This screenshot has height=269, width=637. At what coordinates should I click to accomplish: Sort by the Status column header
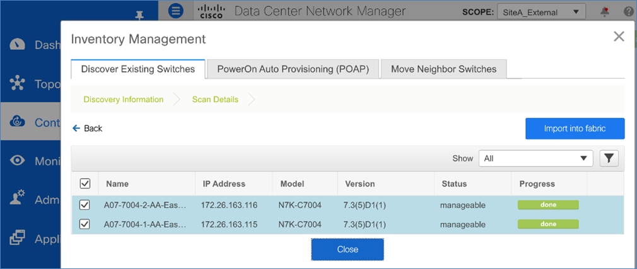click(454, 184)
